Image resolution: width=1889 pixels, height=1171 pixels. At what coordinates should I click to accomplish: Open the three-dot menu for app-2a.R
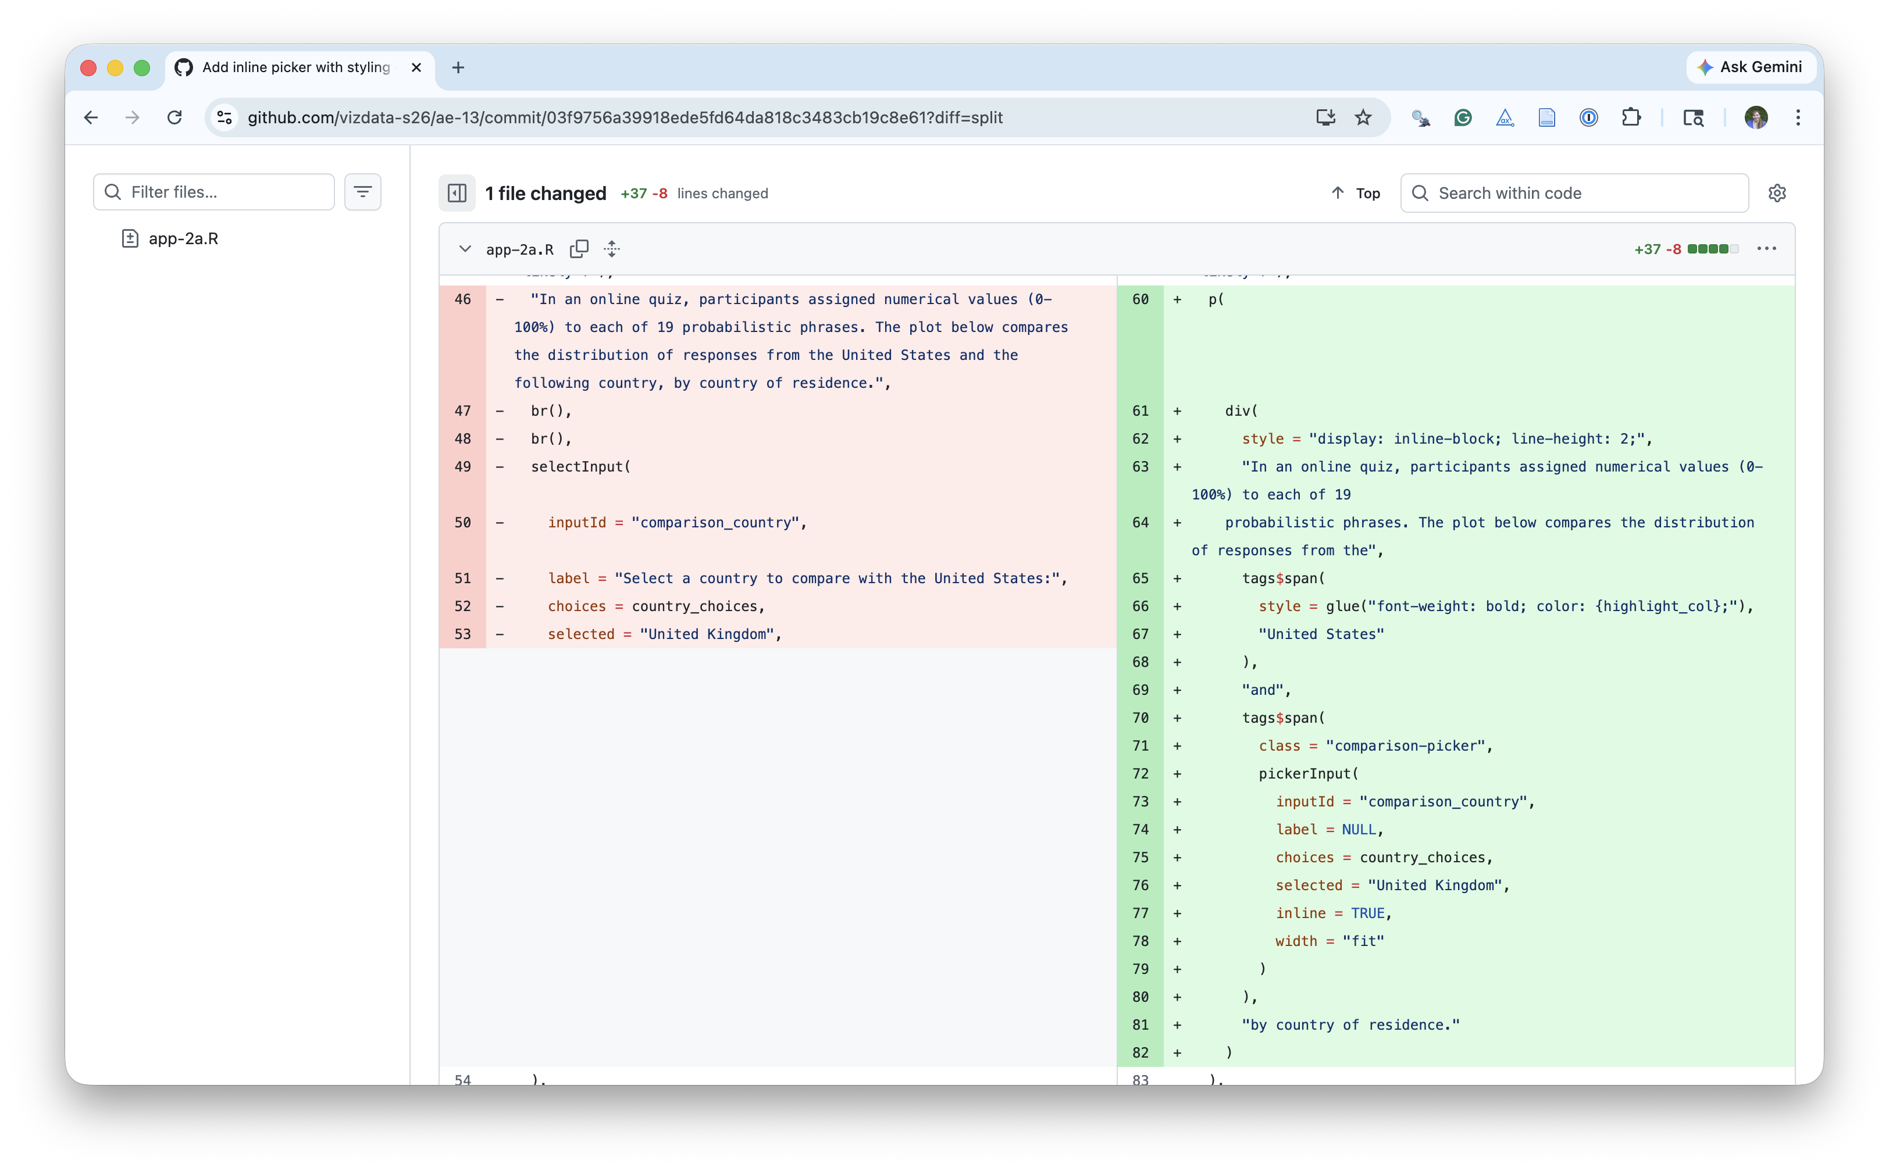(x=1766, y=249)
